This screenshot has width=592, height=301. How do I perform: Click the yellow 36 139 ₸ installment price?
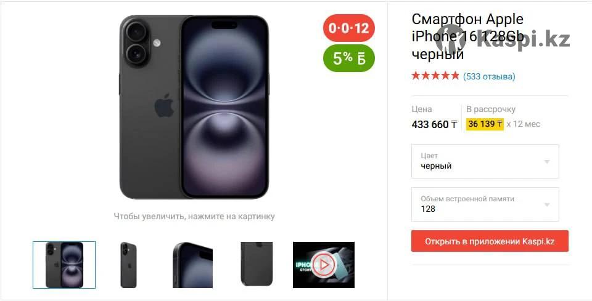[x=485, y=124]
